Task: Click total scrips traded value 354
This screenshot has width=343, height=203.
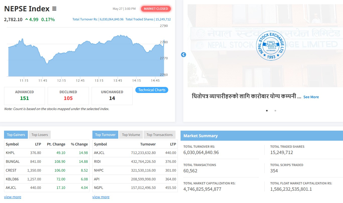Action: pyautogui.click(x=274, y=171)
